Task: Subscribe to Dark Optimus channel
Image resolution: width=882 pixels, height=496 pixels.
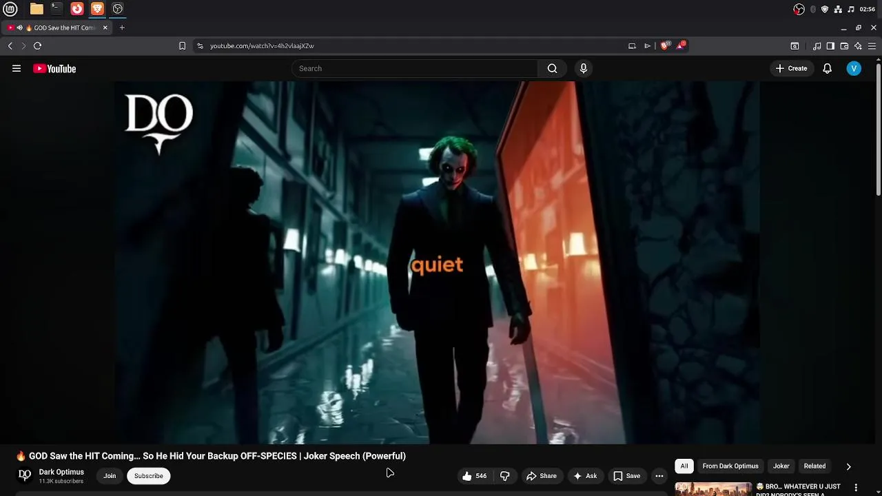Action: point(148,476)
